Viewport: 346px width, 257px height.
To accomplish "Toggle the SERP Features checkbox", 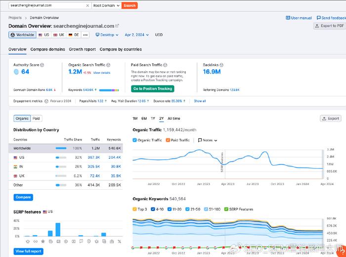I will tap(226, 209).
